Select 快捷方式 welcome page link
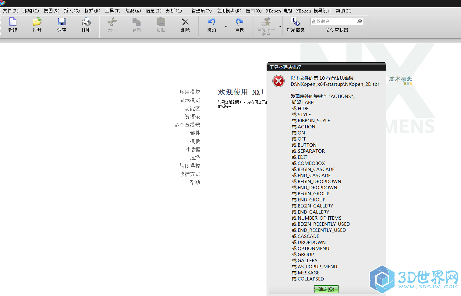This screenshot has width=461, height=296. [x=190, y=174]
